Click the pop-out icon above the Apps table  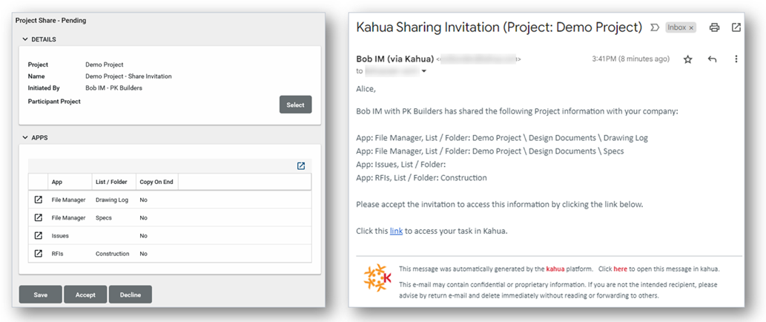[x=301, y=165]
